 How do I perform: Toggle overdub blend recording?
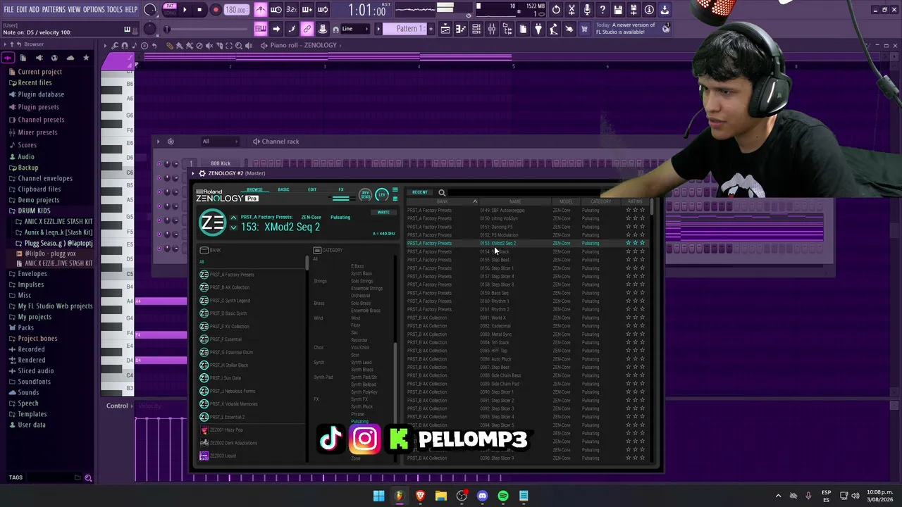click(307, 10)
